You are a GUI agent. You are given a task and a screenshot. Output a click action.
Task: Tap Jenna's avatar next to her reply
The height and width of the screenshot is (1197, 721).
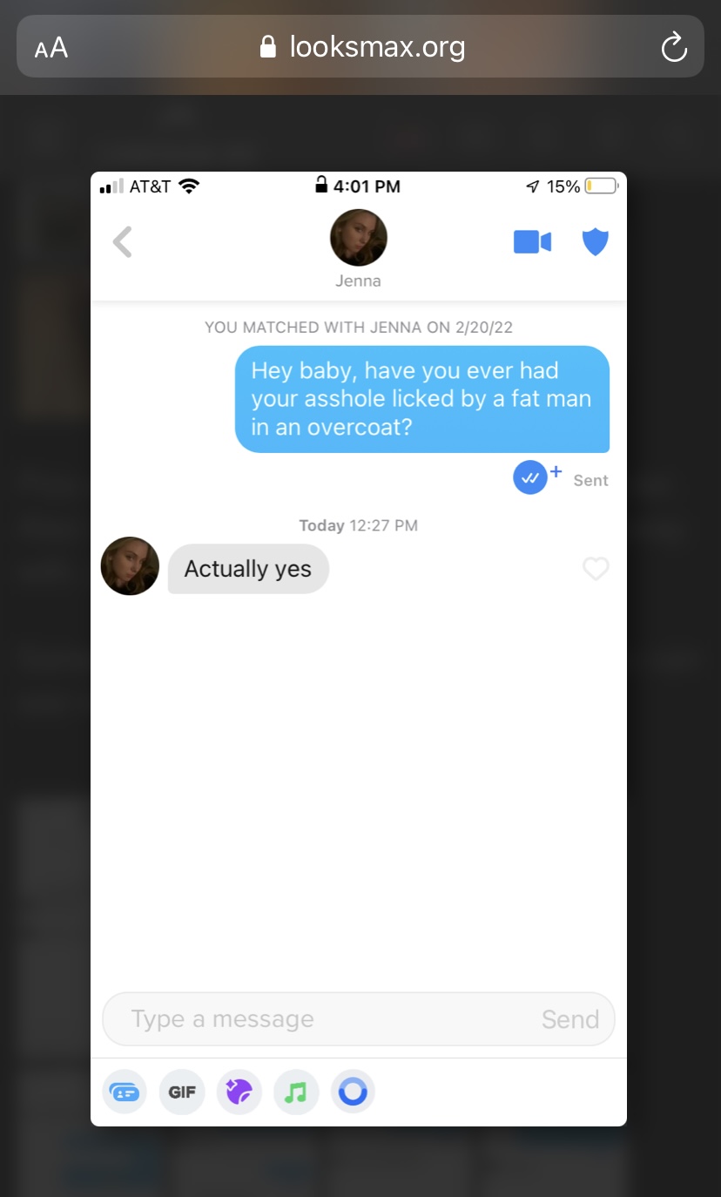tap(130, 566)
